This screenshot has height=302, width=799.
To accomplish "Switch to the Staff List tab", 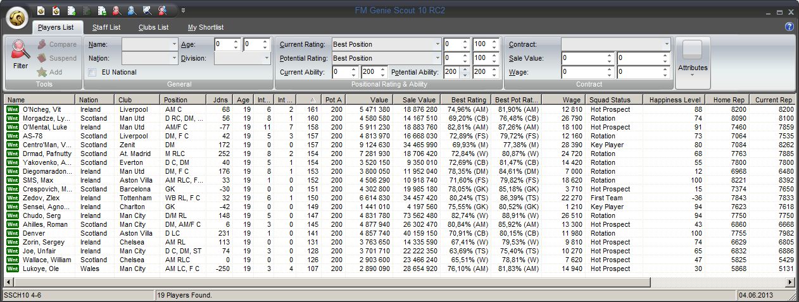I will pyautogui.click(x=106, y=27).
